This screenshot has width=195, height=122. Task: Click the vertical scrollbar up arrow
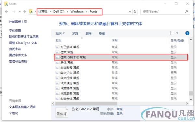191,40
